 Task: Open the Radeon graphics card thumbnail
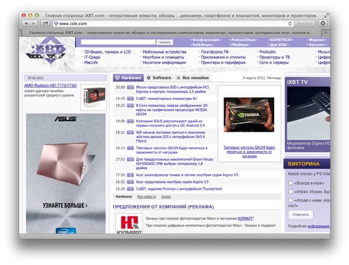click(x=94, y=98)
